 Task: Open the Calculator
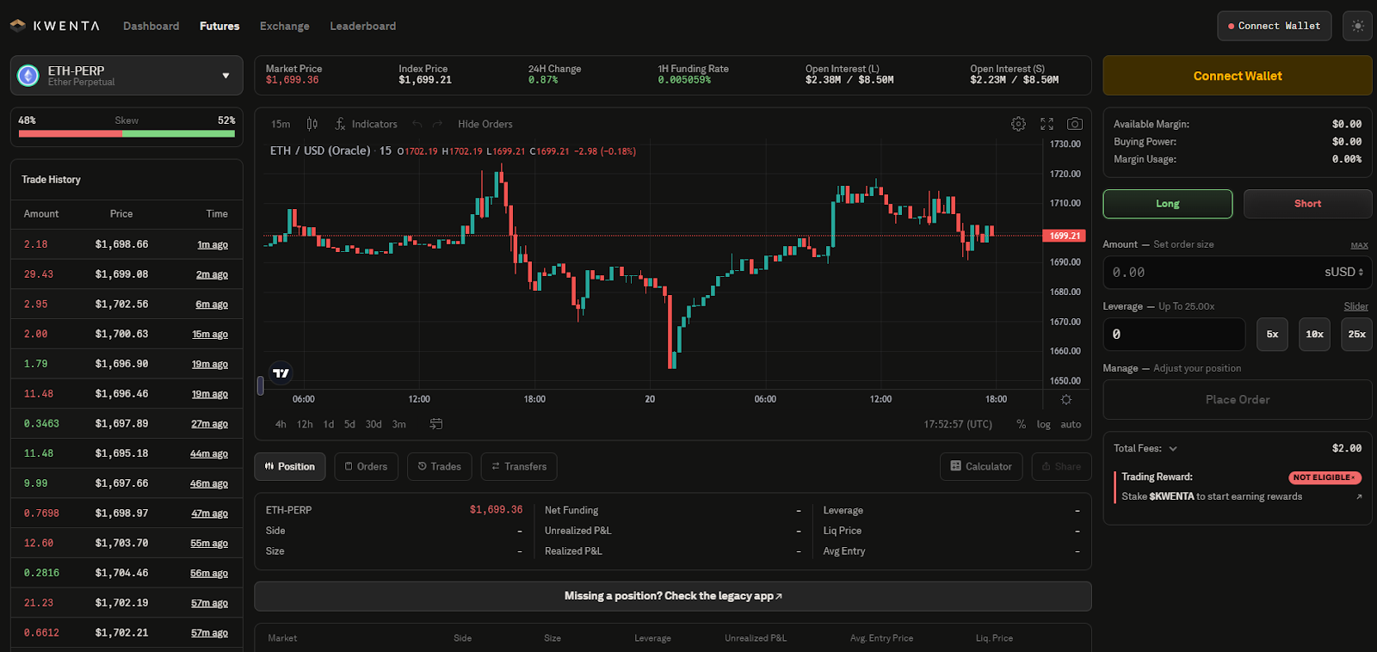981,466
